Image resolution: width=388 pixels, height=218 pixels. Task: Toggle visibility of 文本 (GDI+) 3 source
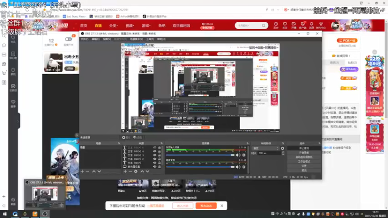[155, 155]
